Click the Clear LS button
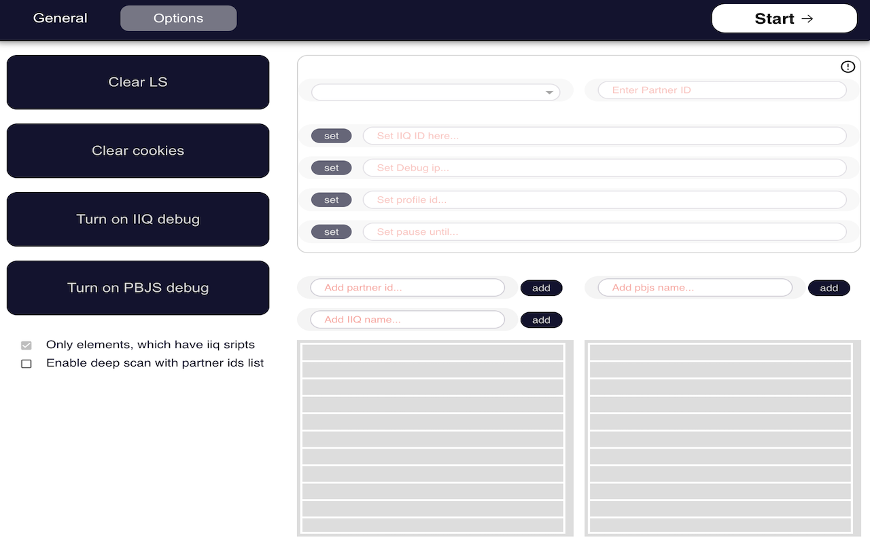The height and width of the screenshot is (543, 870). click(x=138, y=82)
